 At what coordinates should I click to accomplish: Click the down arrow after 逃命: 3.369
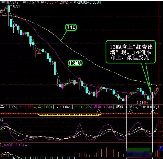coord(136,107)
